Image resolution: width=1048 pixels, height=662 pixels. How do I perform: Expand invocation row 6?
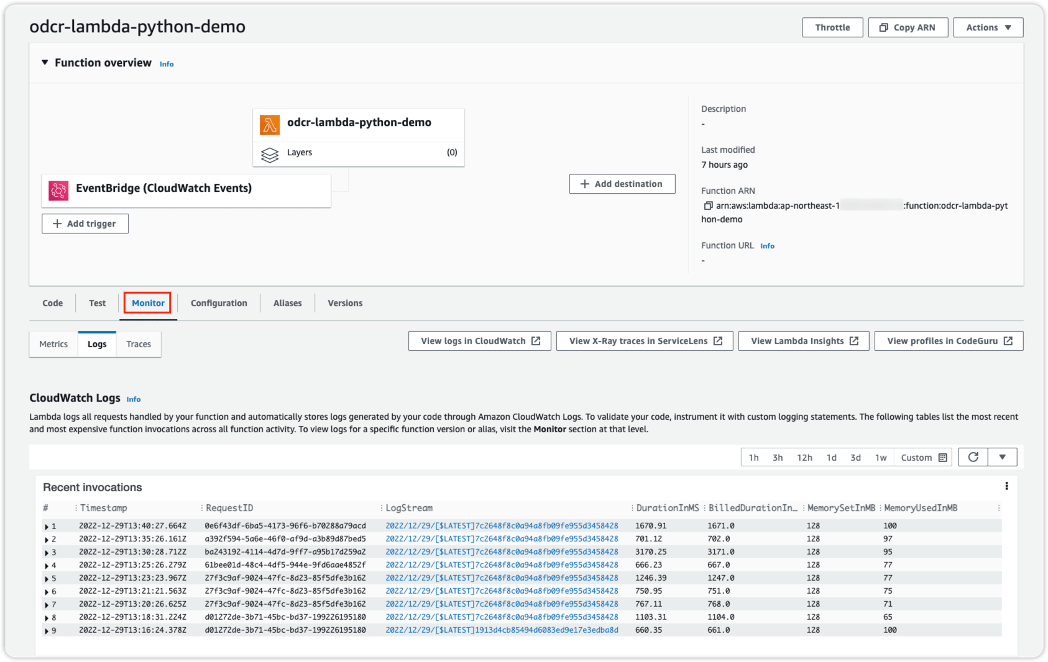click(x=47, y=592)
